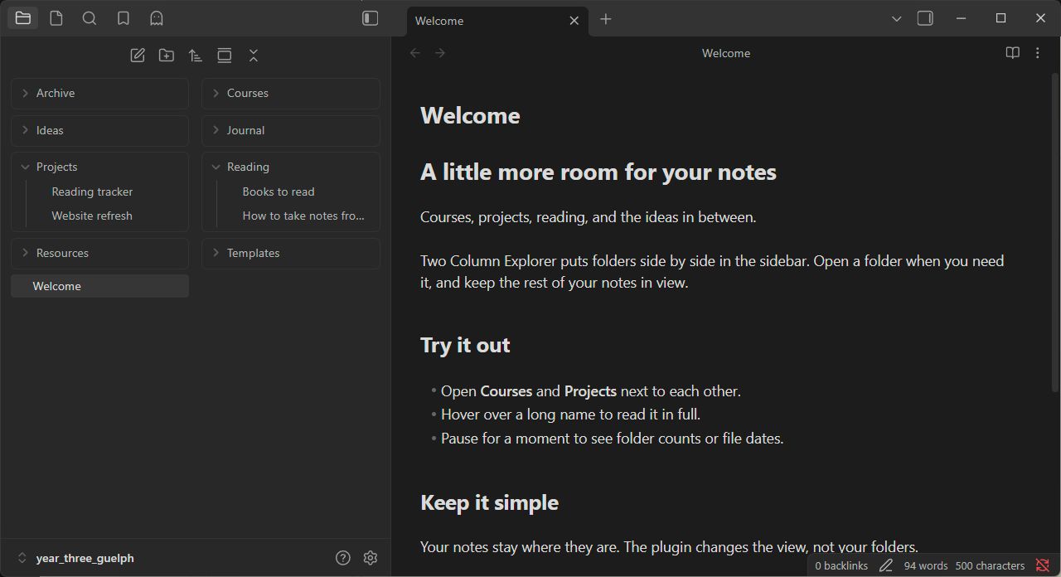
Task: Click the auto-reveal current file icon
Action: pyautogui.click(x=225, y=56)
